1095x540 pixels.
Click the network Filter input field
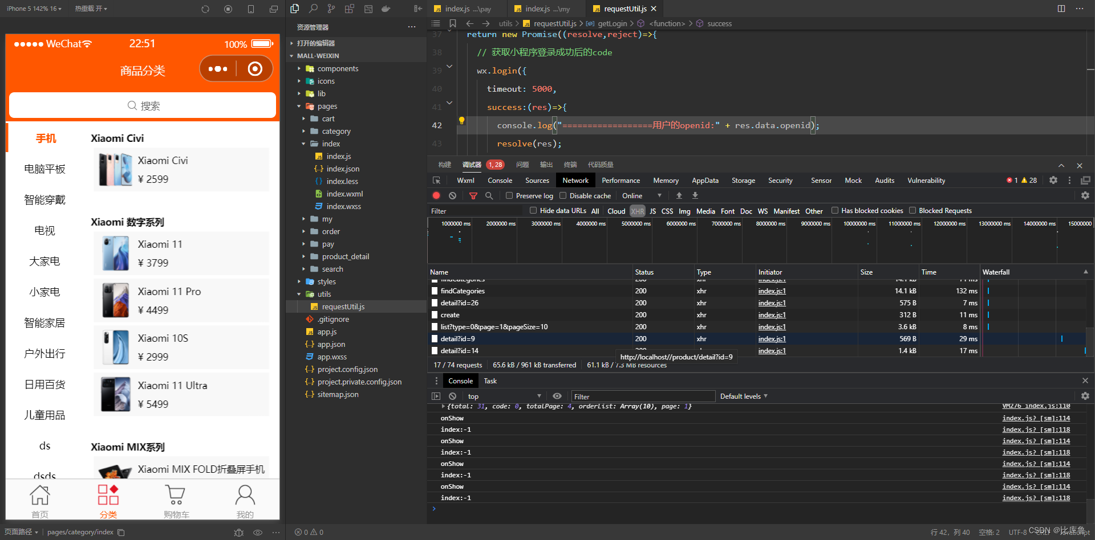[474, 211]
